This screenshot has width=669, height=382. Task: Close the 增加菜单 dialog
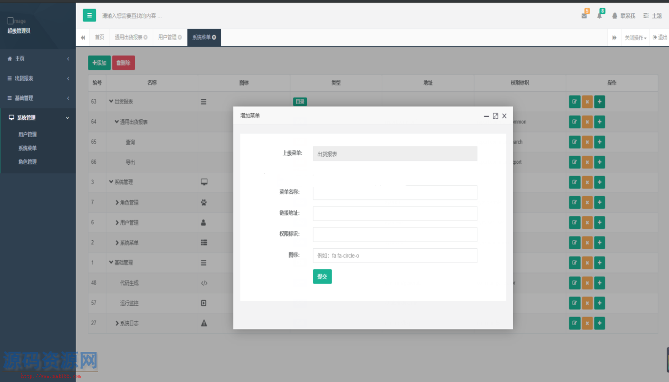[504, 116]
